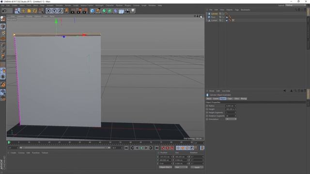Toggle coordinate system icon

(x=66, y=11)
